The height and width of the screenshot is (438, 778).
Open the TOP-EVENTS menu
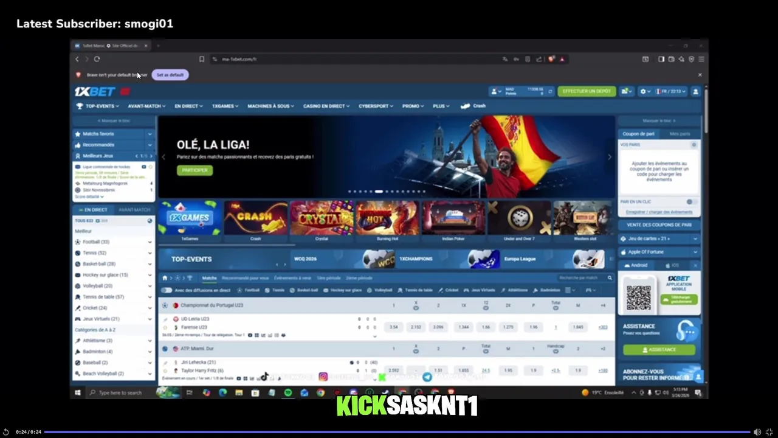click(x=97, y=106)
